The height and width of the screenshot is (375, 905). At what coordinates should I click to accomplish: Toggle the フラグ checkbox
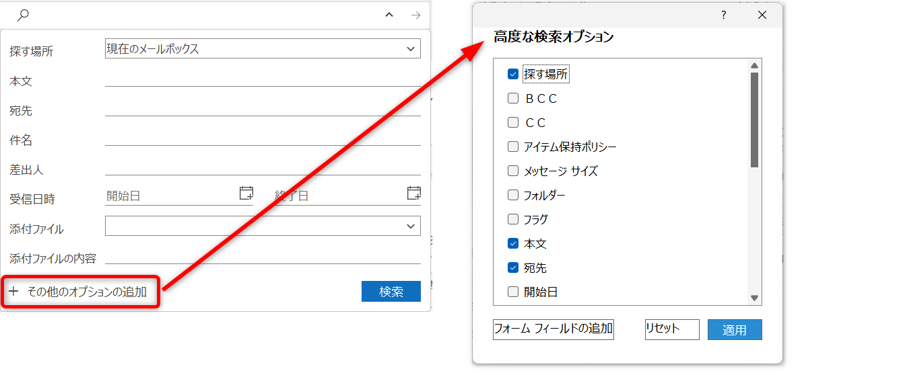[x=513, y=219]
